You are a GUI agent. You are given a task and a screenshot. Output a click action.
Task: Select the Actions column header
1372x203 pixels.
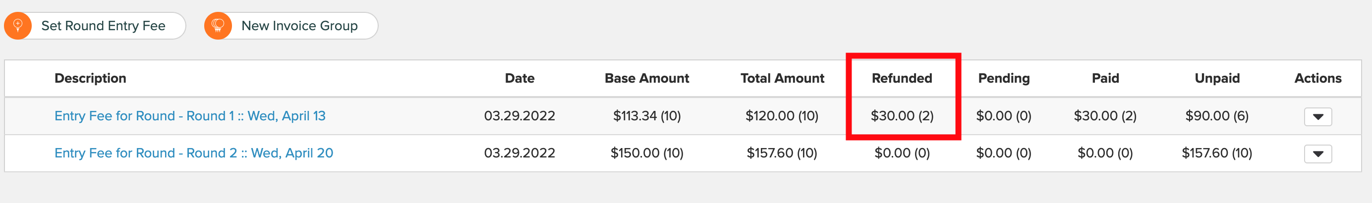point(1317,78)
